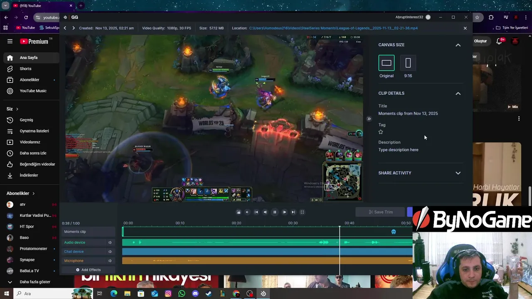Screen dimensions: 532x299
Task: Click the Add Effects button
Action: pyautogui.click(x=88, y=270)
